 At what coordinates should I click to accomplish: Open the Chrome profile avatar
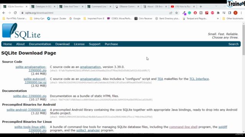[x=235, y=13]
